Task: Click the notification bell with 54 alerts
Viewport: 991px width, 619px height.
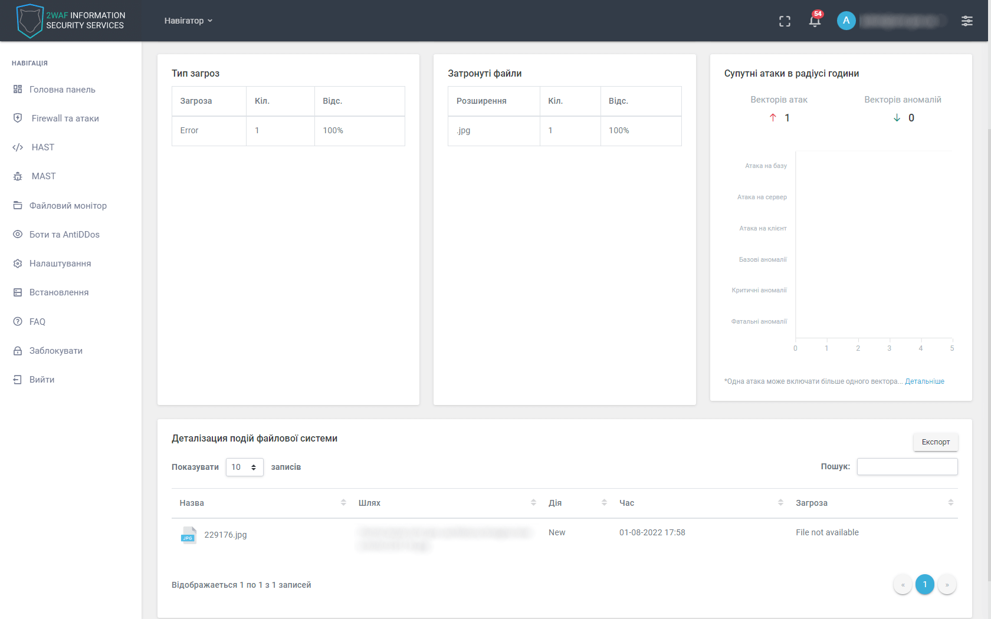Action: coord(815,21)
